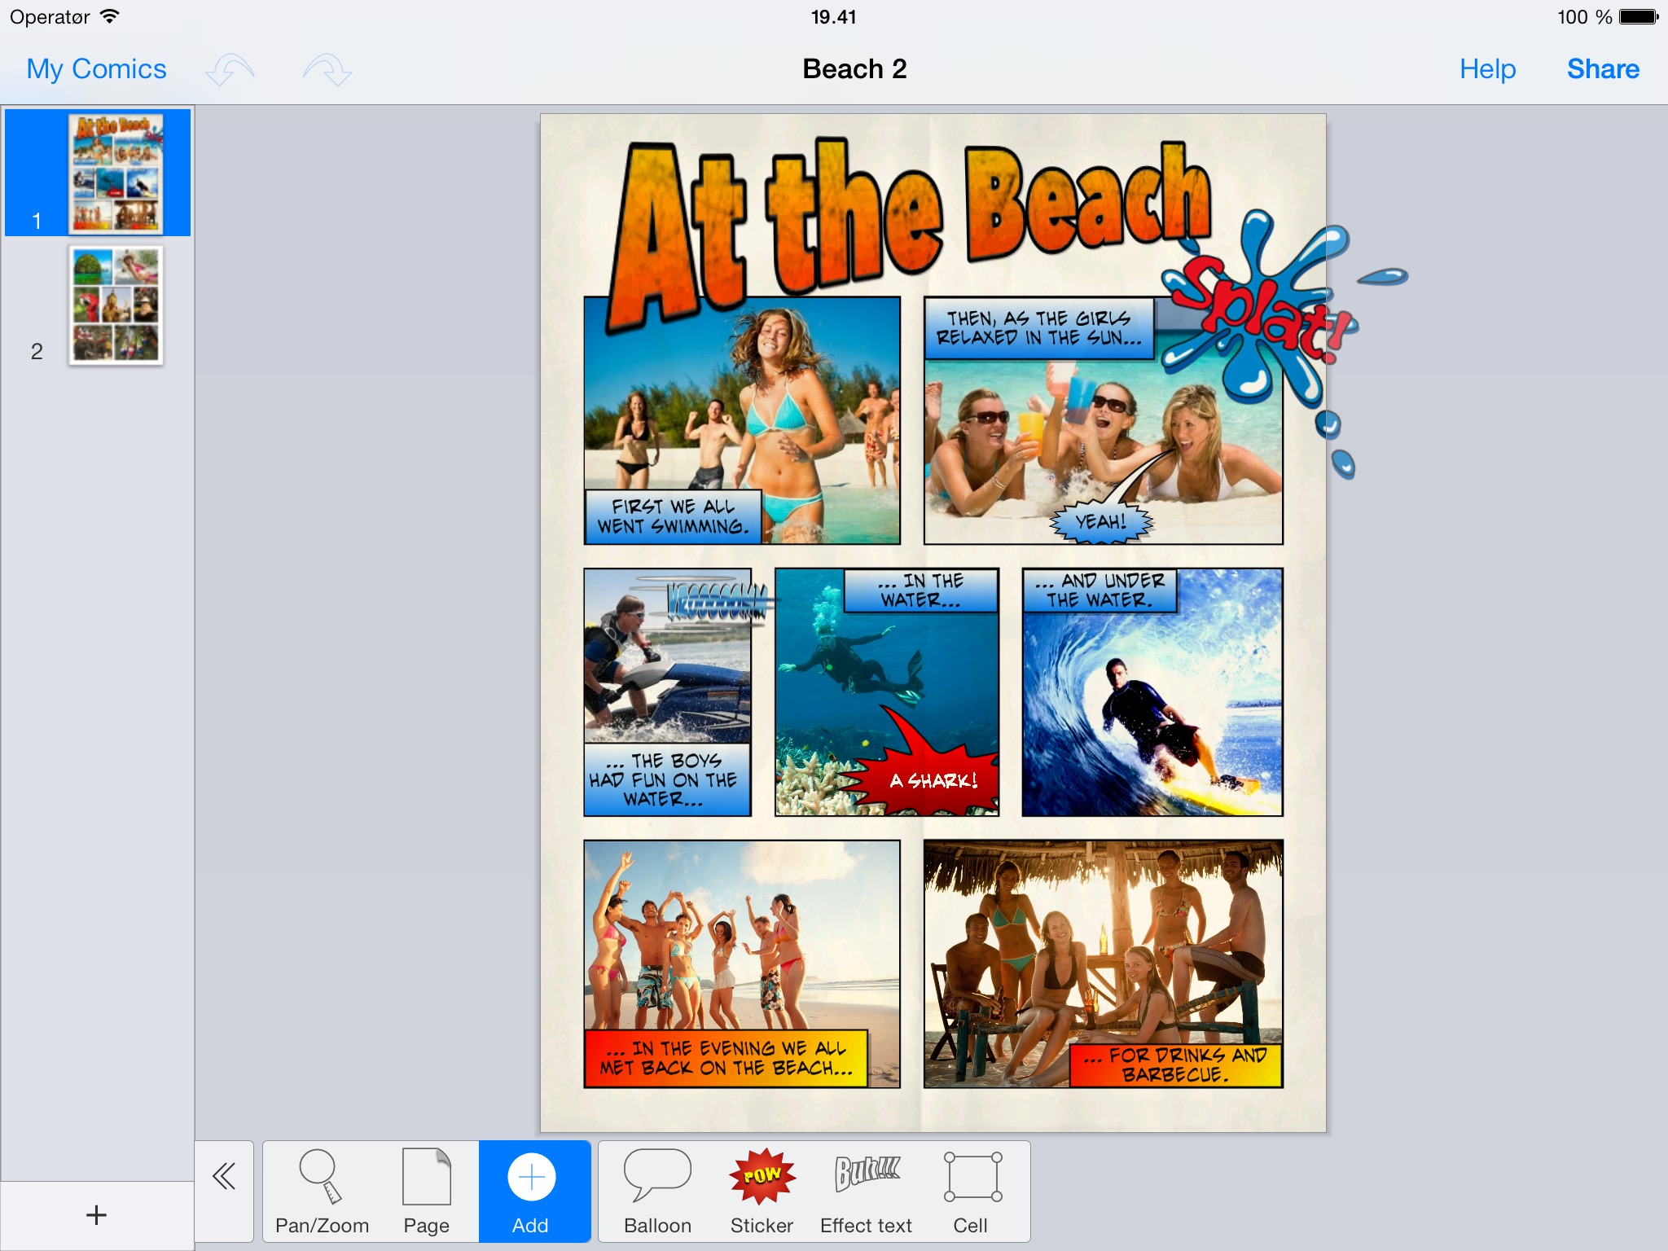The image size is (1668, 1251).
Task: Add a Balloon speech bubble
Action: coord(657,1192)
